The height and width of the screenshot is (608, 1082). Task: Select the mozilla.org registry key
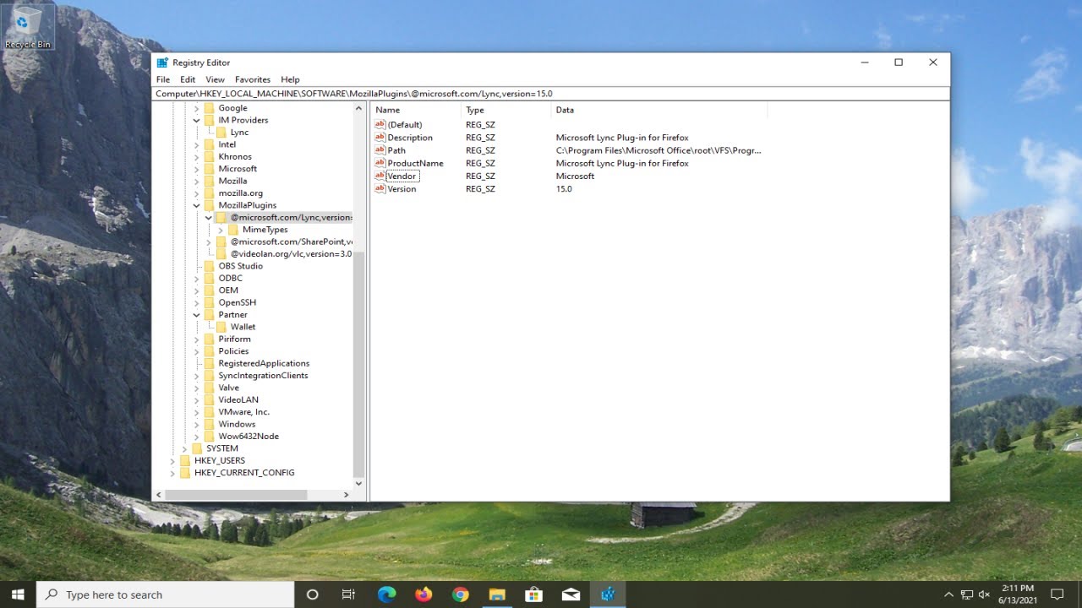240,193
